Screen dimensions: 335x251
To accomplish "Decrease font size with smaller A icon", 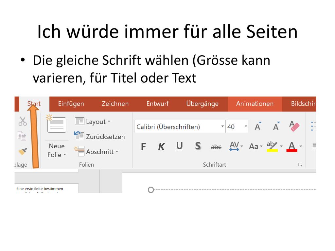I will pyautogui.click(x=276, y=126).
